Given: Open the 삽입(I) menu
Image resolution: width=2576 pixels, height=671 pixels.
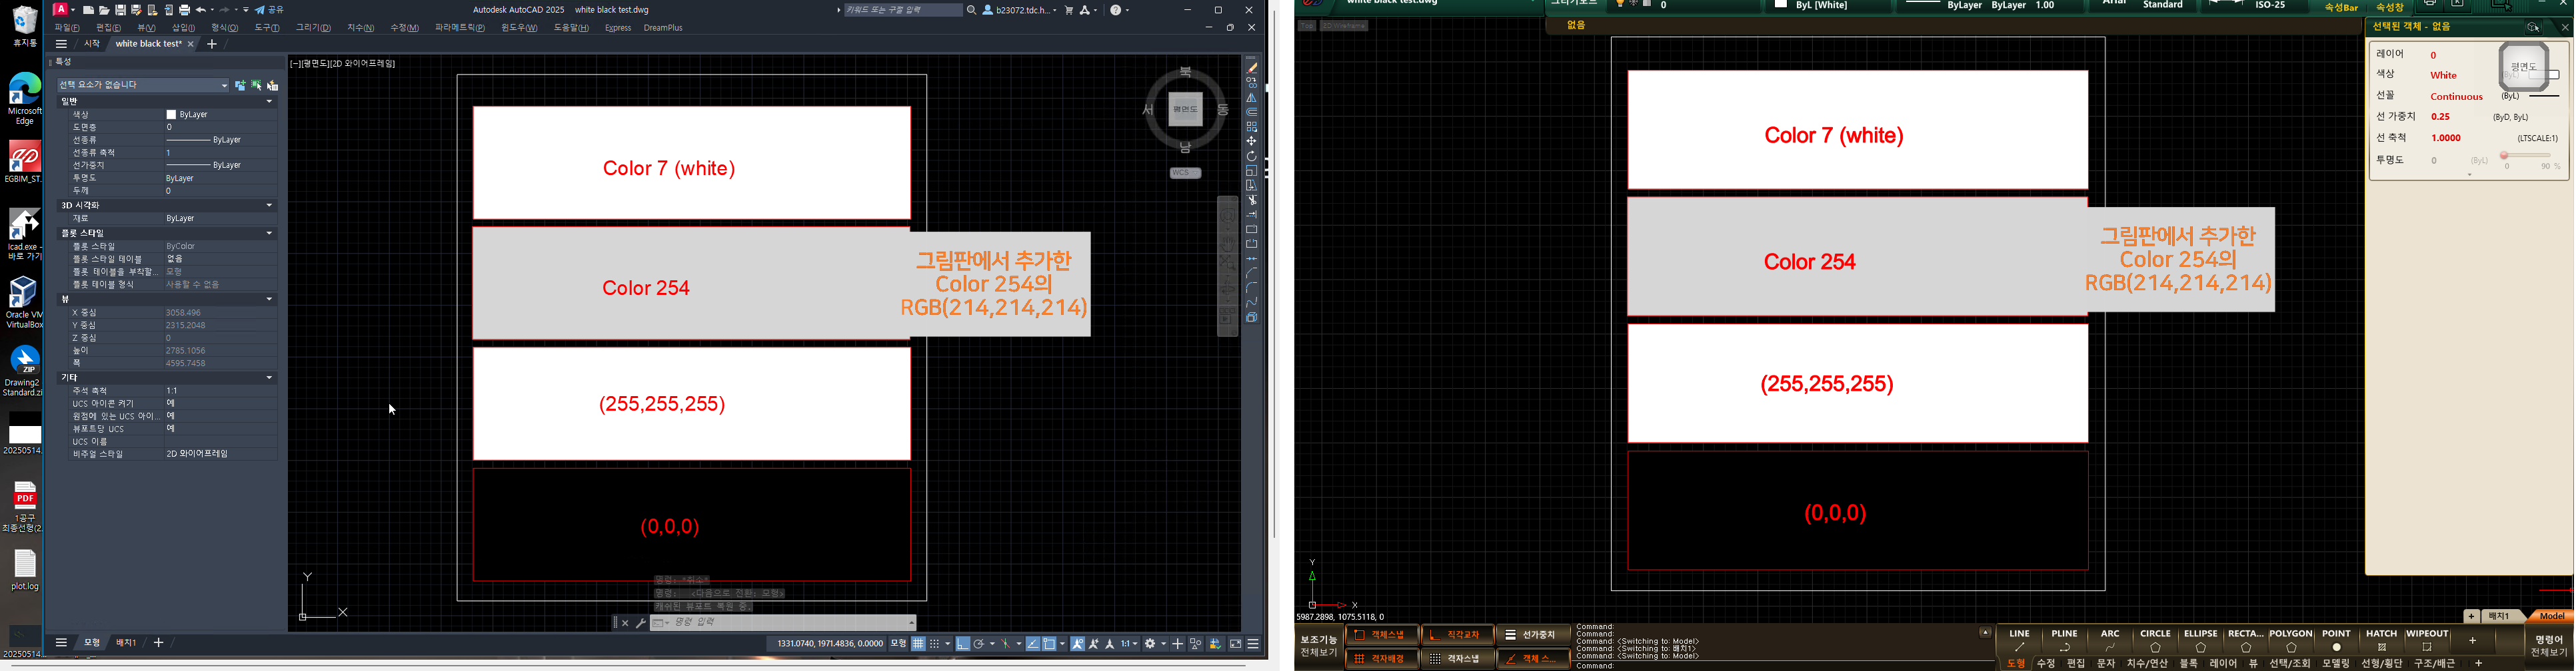Looking at the screenshot, I should point(183,28).
